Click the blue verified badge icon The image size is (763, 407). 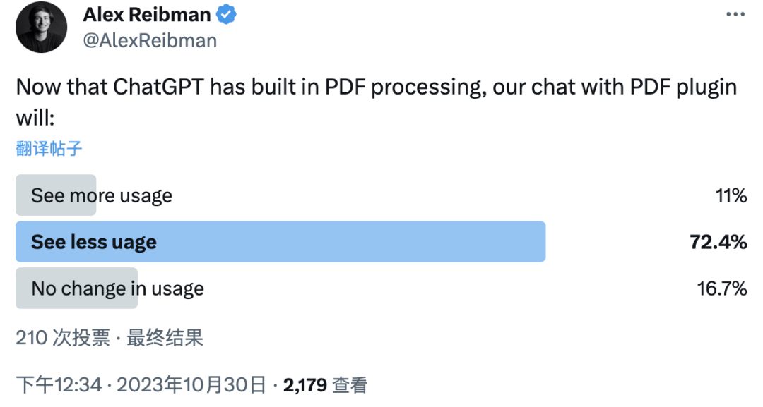point(226,14)
